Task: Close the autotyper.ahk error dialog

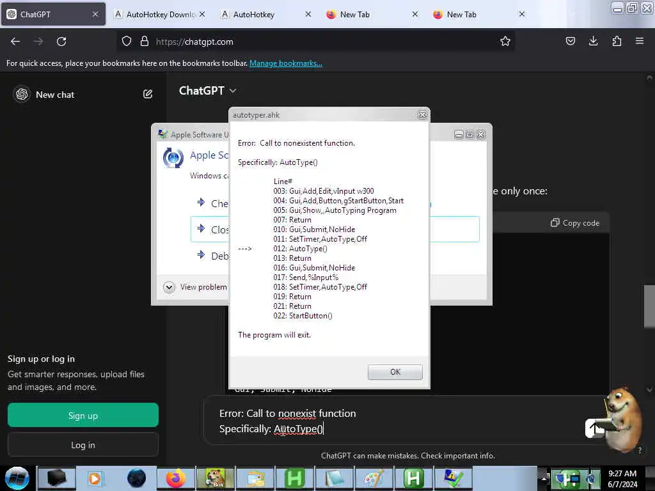Action: 422,115
